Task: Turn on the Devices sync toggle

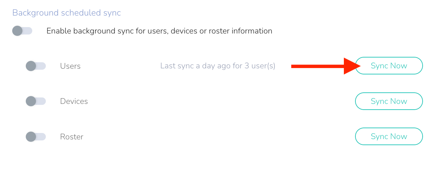Action: 36,101
